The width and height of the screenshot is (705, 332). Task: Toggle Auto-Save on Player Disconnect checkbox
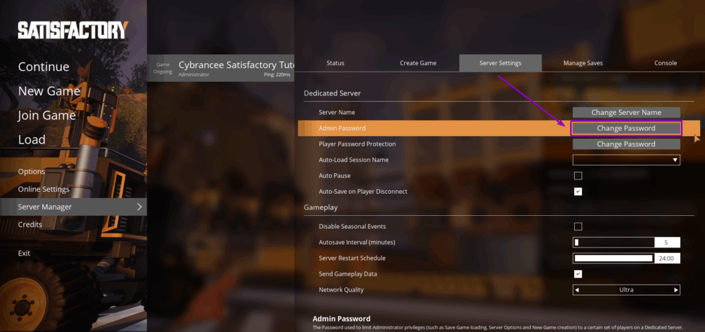tap(578, 192)
